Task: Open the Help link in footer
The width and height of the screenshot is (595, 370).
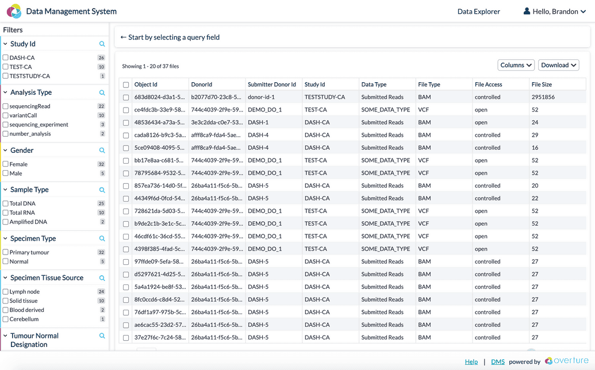Action: click(x=471, y=361)
